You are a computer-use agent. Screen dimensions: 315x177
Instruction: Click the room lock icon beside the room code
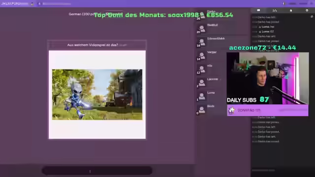(32, 3)
